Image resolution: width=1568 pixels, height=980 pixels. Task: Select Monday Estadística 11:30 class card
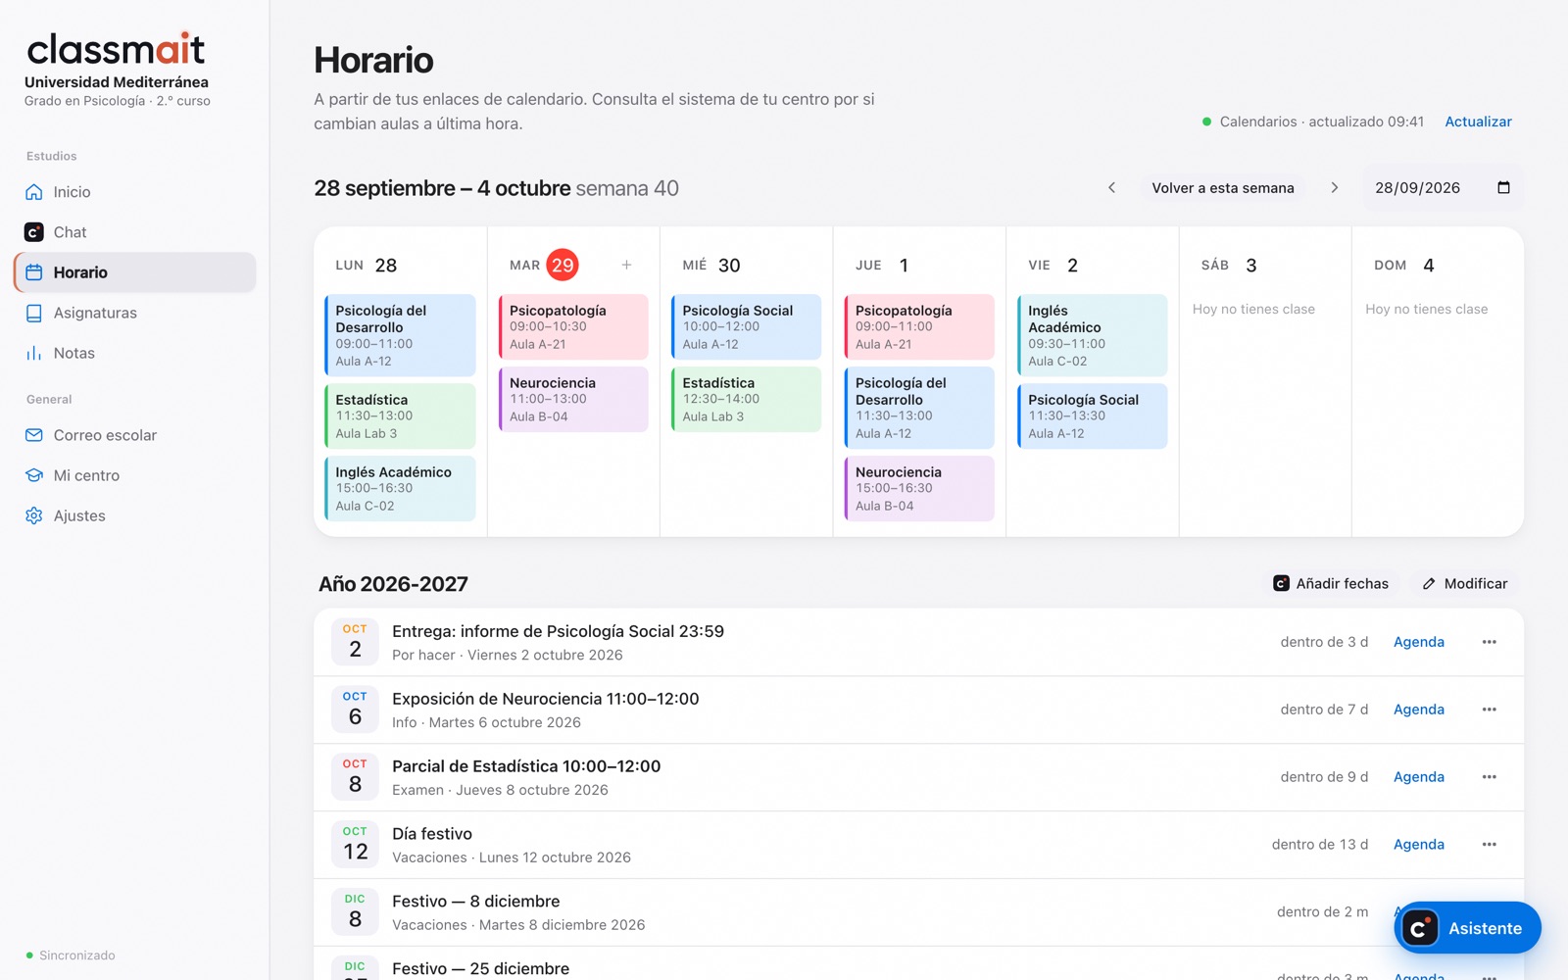pyautogui.click(x=400, y=416)
